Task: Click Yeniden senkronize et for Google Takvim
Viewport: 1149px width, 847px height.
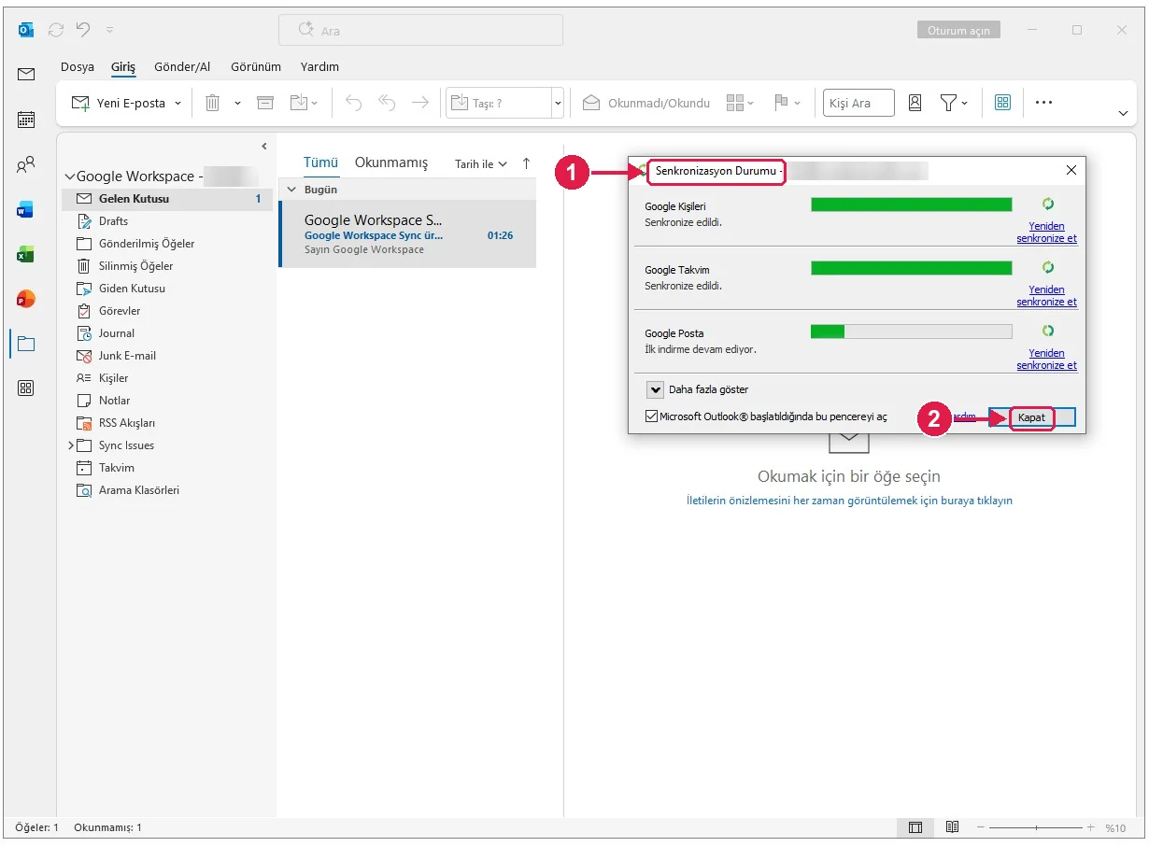Action: (1047, 295)
